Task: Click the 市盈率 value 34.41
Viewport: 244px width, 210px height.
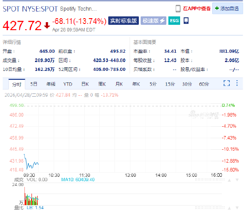Action: pyautogui.click(x=170, y=51)
